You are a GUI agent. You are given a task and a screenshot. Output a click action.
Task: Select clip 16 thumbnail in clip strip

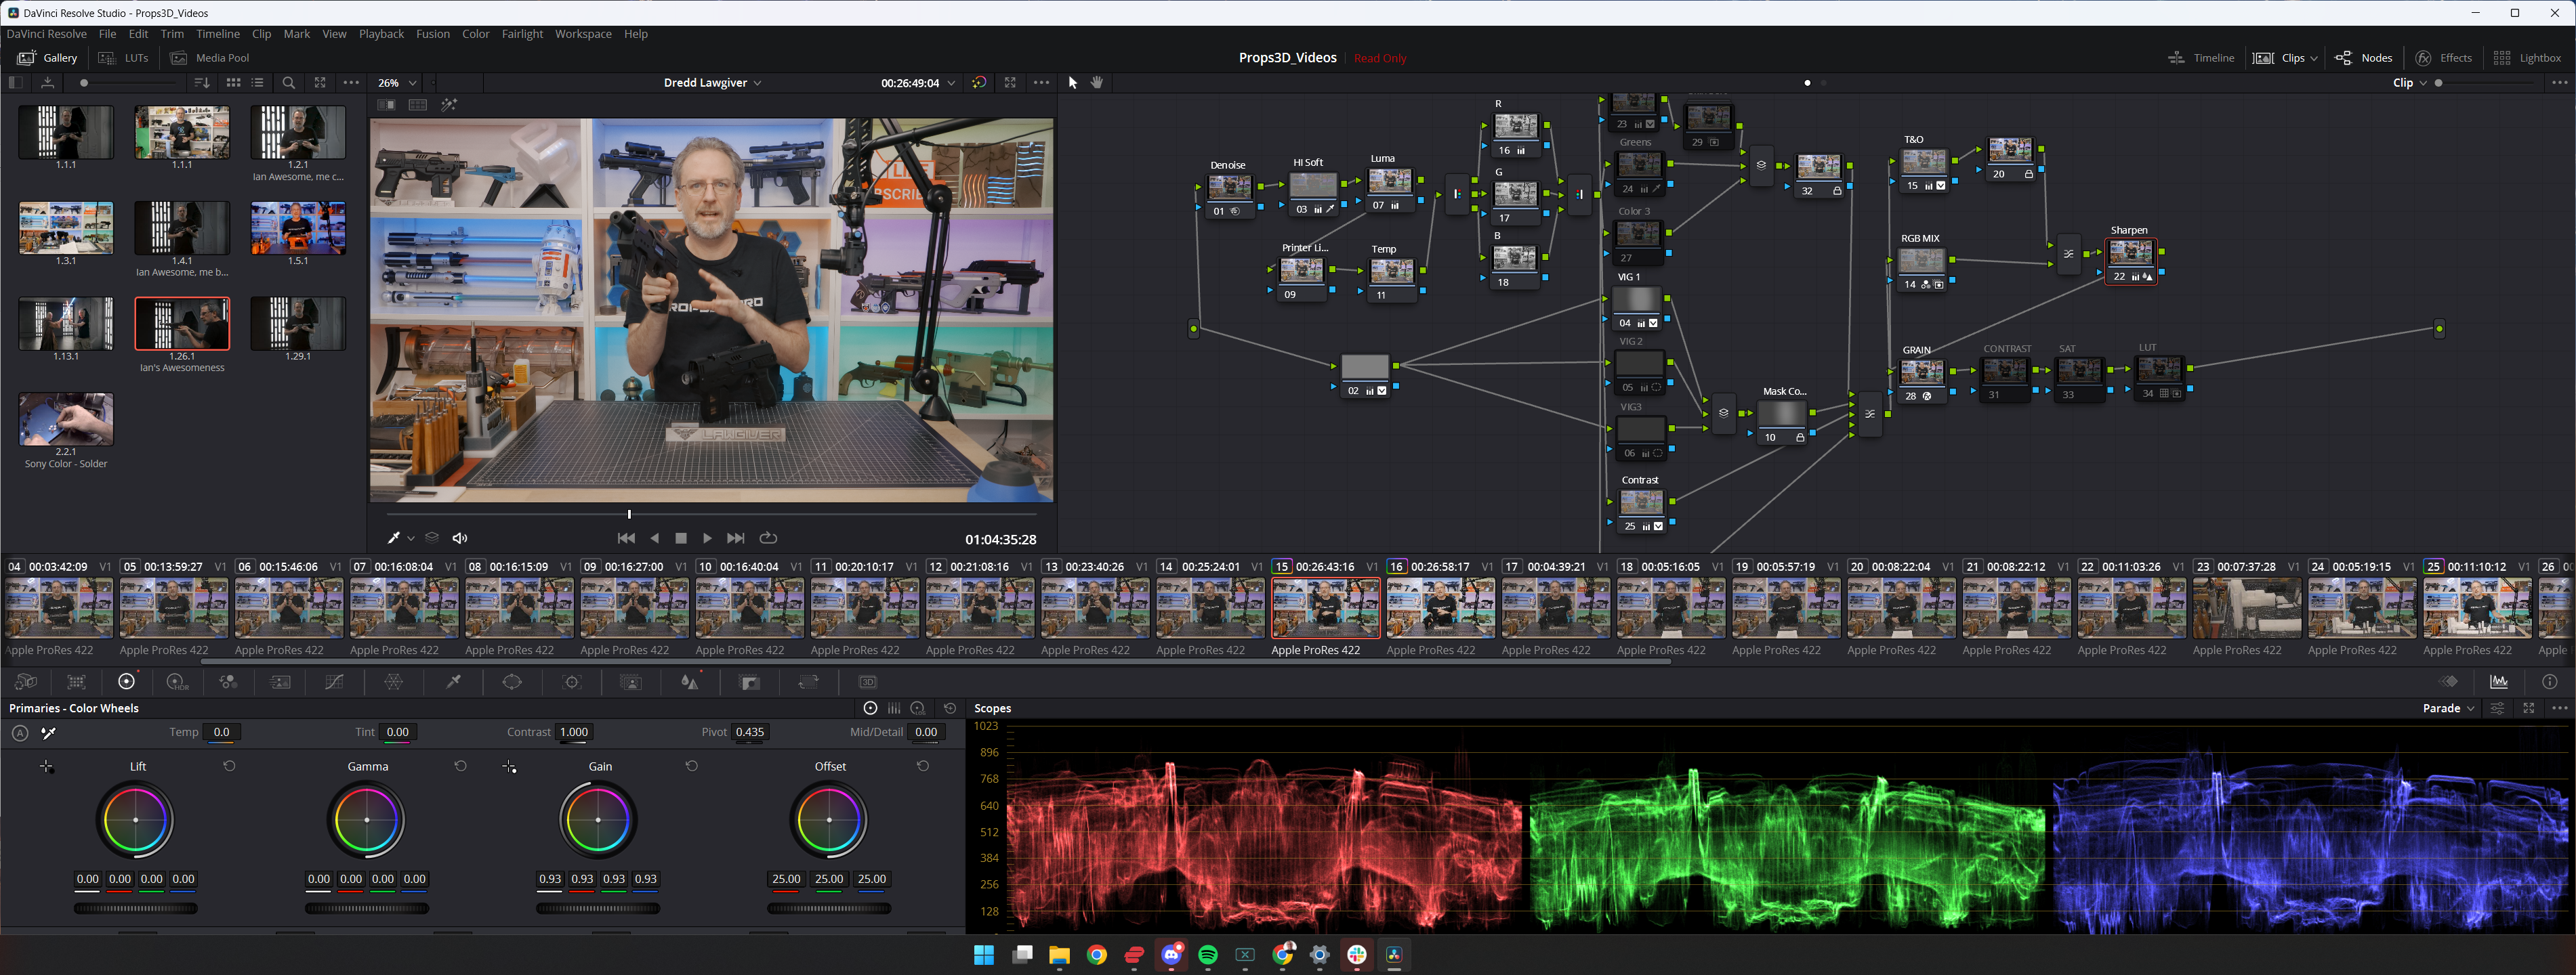(x=1440, y=607)
